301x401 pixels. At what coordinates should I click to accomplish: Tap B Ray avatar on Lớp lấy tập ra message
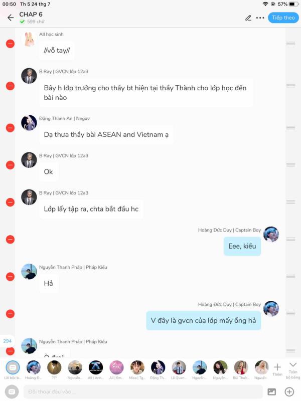[29, 197]
